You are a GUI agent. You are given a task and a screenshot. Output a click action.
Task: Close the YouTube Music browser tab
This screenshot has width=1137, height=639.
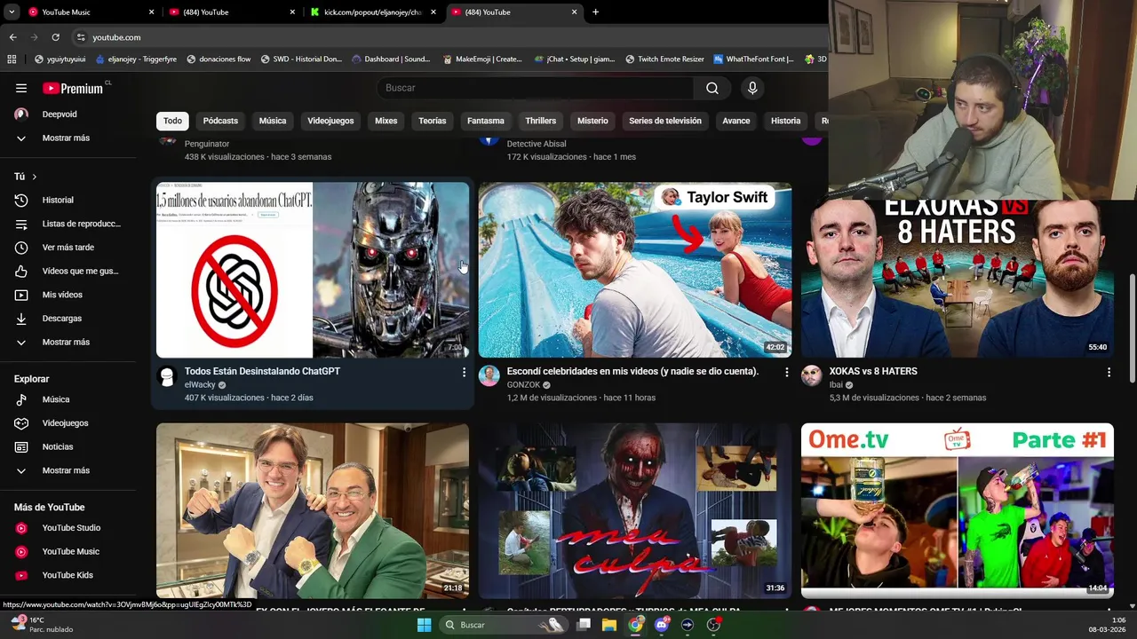(x=151, y=12)
